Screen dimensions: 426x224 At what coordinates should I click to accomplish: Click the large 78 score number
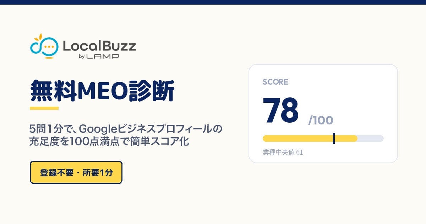pyautogui.click(x=281, y=110)
